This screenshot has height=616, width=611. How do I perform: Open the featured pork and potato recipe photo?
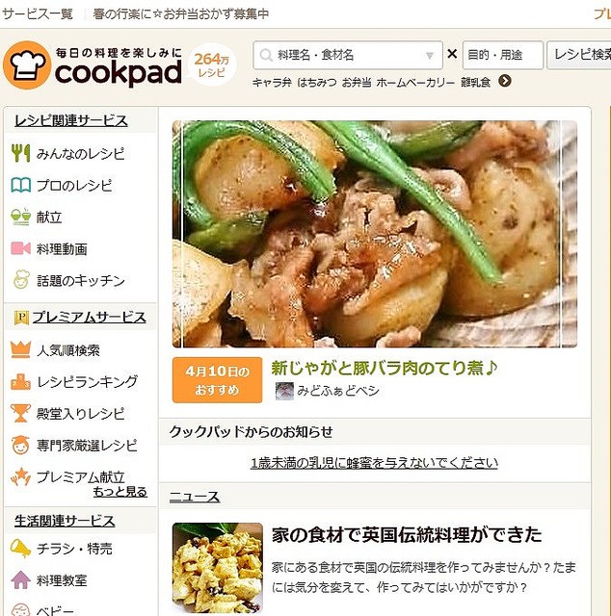[375, 234]
